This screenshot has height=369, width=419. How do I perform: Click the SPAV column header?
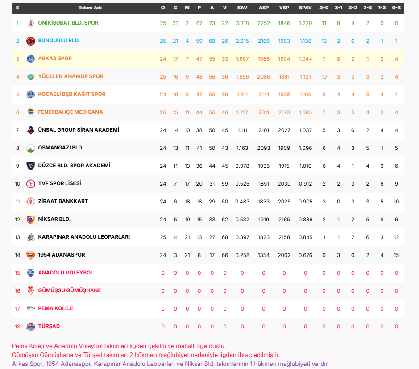[x=305, y=8]
